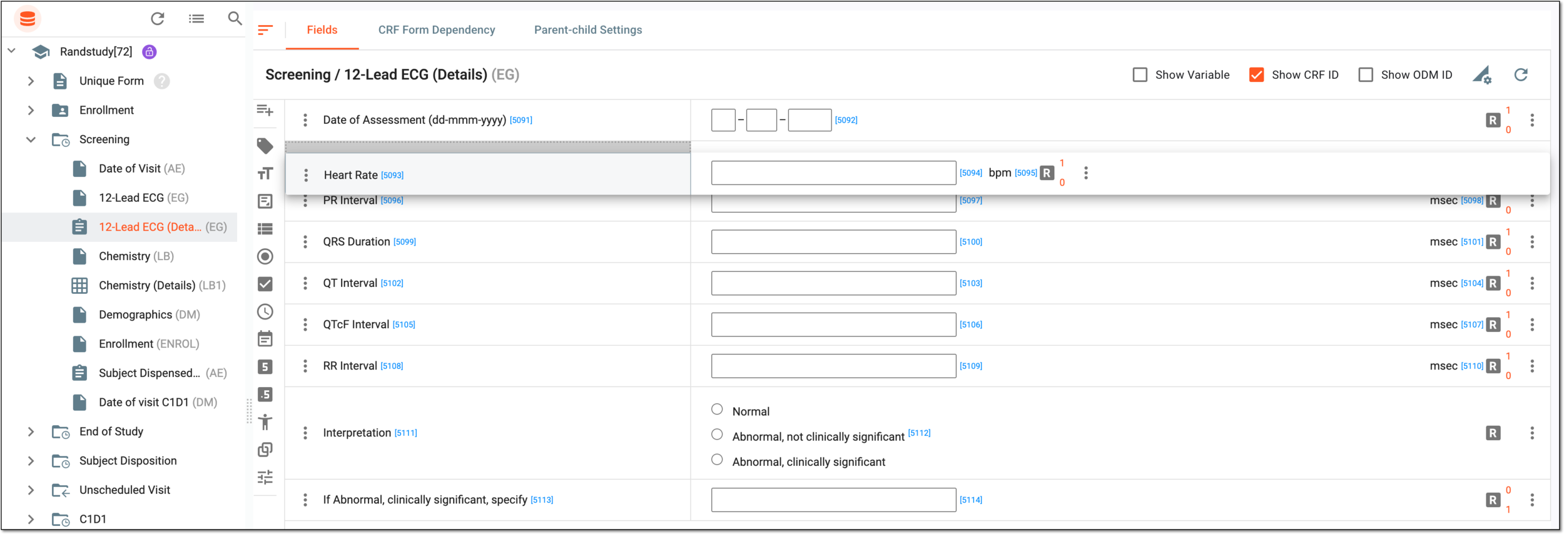The height and width of the screenshot is (534, 1564).
Task: Collapse the Screening folder
Action: click(31, 139)
